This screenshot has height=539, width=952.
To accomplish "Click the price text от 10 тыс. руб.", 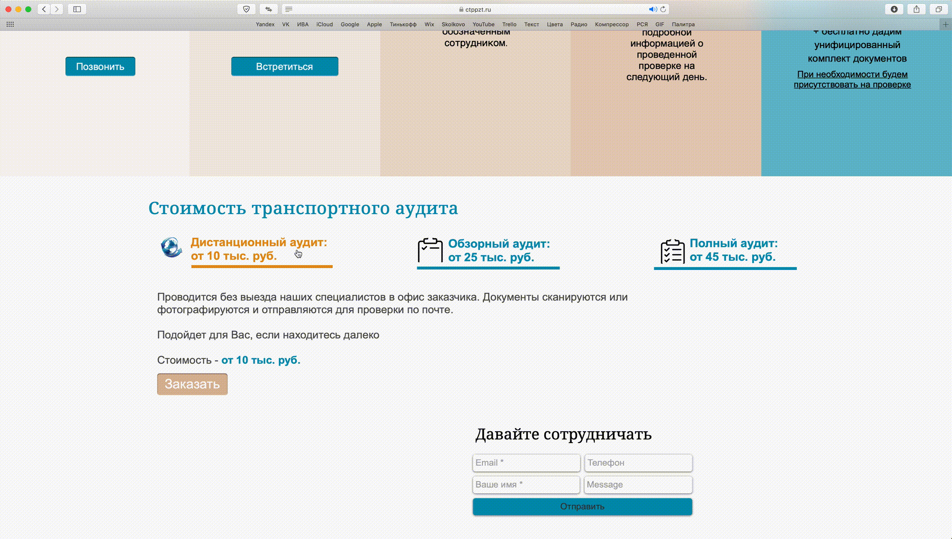I will [260, 360].
